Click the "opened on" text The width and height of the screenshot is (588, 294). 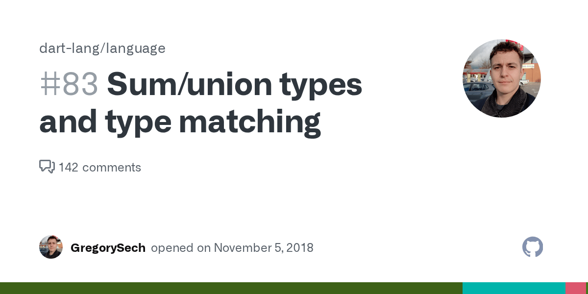click(180, 248)
